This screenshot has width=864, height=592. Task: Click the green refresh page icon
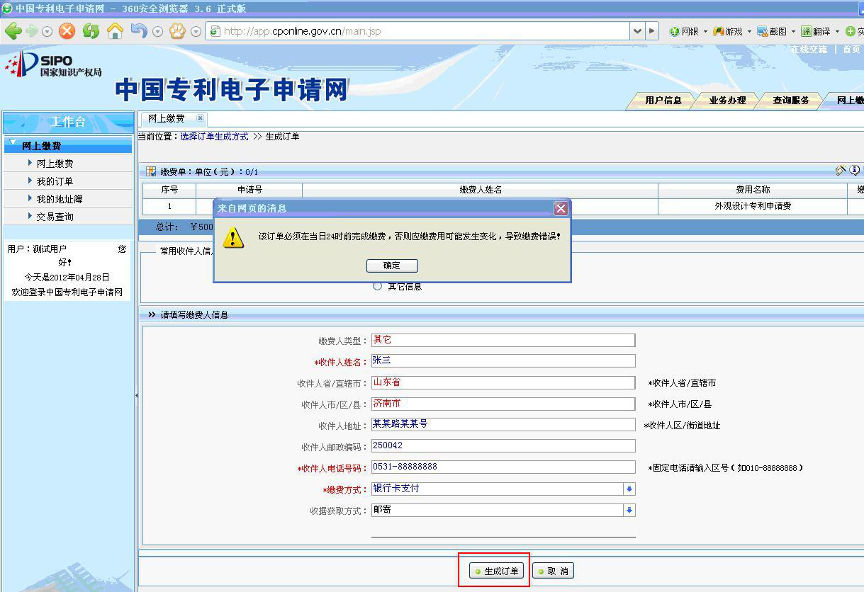(x=91, y=31)
